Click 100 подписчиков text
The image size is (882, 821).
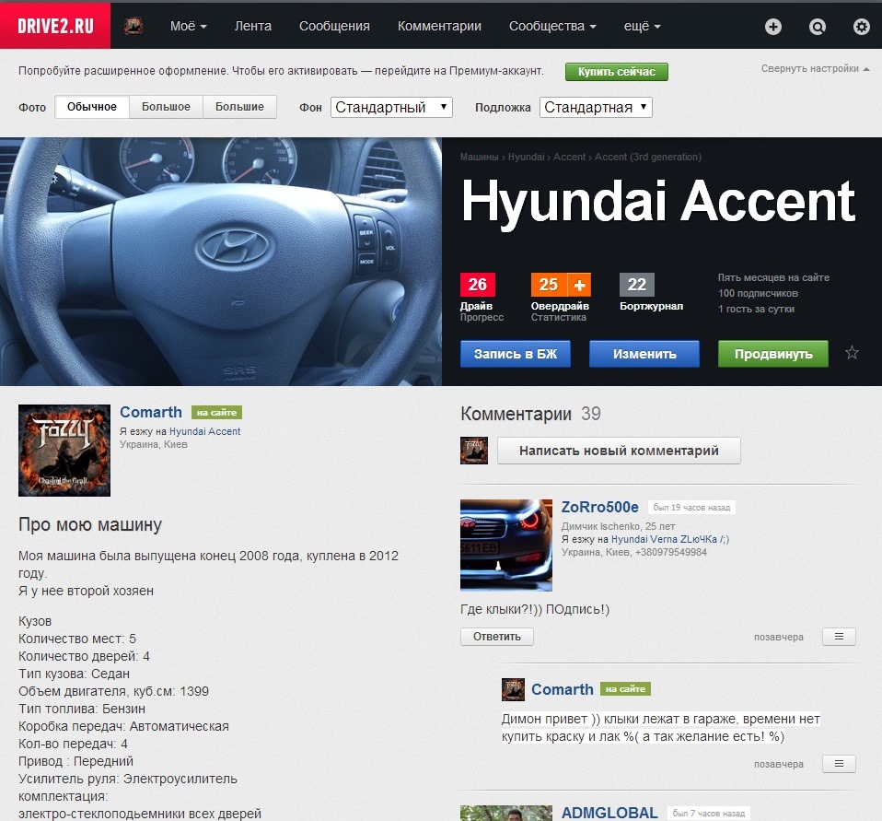(x=758, y=293)
